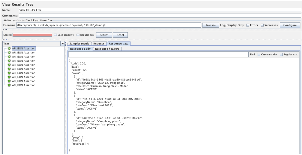Open the Request tab
Screen dimensions: 302x155
(99, 44)
